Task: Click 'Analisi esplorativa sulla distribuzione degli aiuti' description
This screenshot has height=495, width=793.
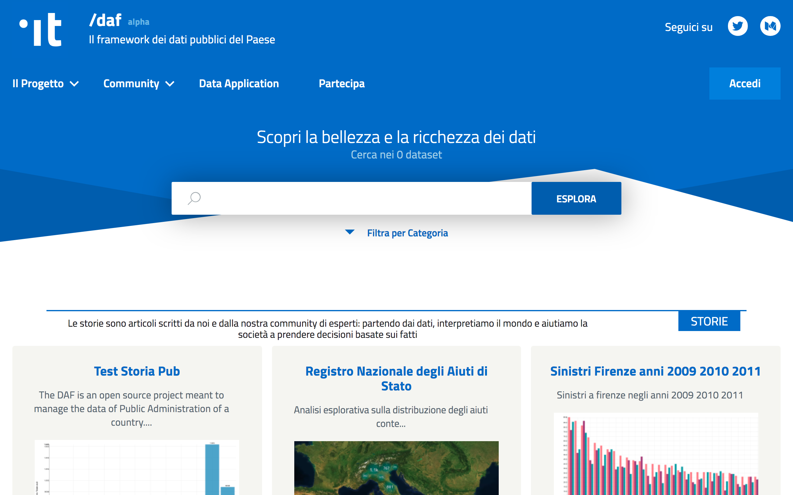Action: (x=391, y=417)
